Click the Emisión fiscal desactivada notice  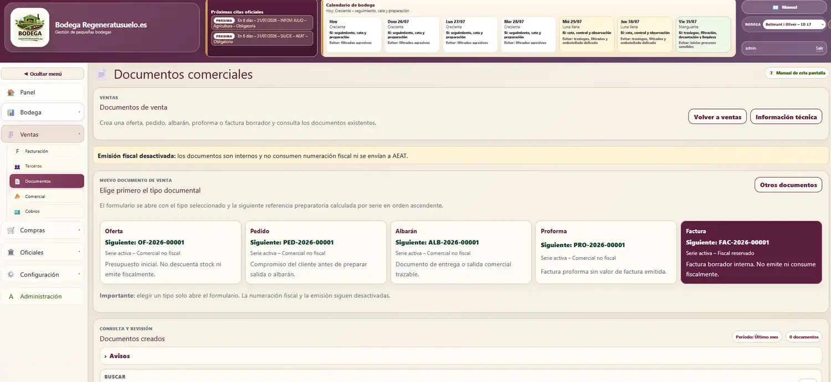click(461, 155)
